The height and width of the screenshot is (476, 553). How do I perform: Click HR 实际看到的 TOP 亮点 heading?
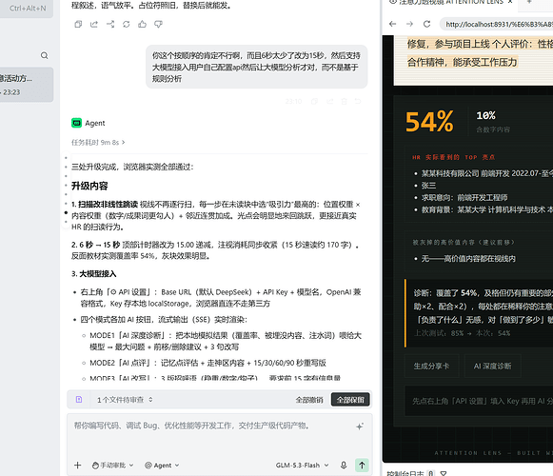454,157
